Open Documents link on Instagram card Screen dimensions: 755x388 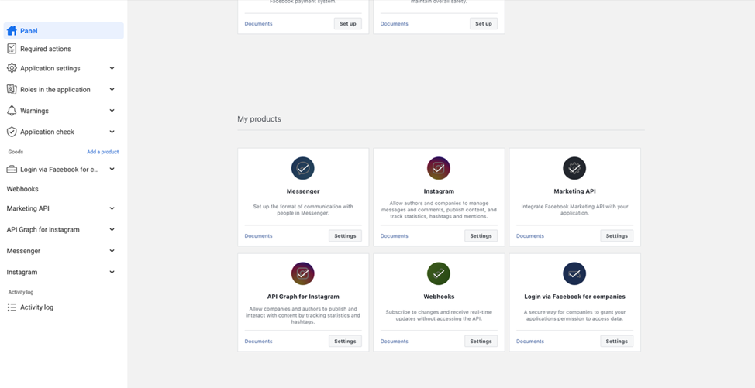point(394,236)
